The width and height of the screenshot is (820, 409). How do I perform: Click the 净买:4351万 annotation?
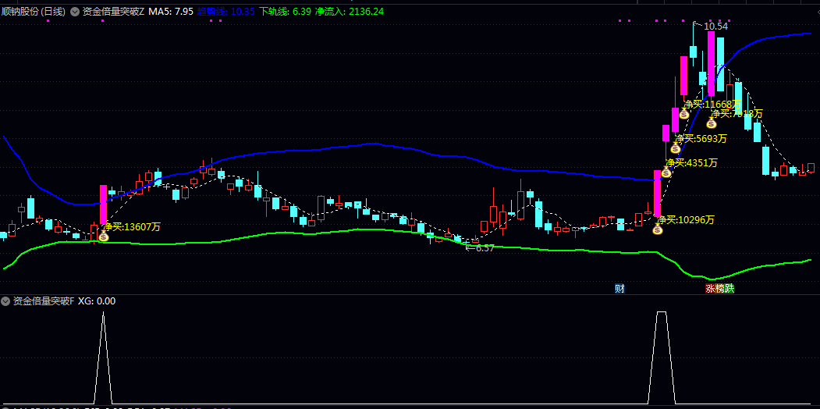(691, 162)
